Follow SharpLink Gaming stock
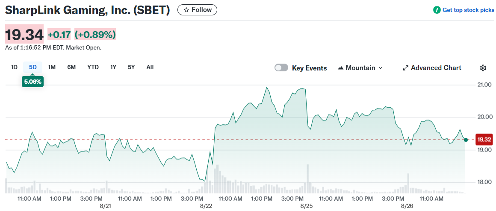496x211 pixels. tap(197, 10)
